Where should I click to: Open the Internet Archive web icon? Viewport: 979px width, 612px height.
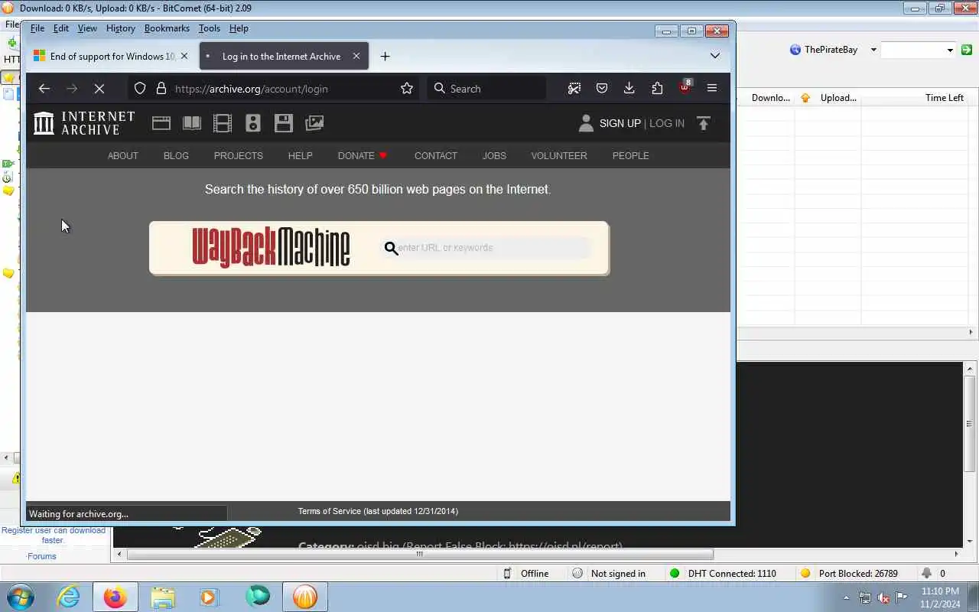[x=161, y=123]
